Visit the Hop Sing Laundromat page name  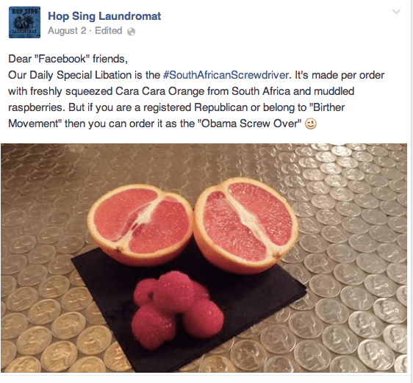104,16
